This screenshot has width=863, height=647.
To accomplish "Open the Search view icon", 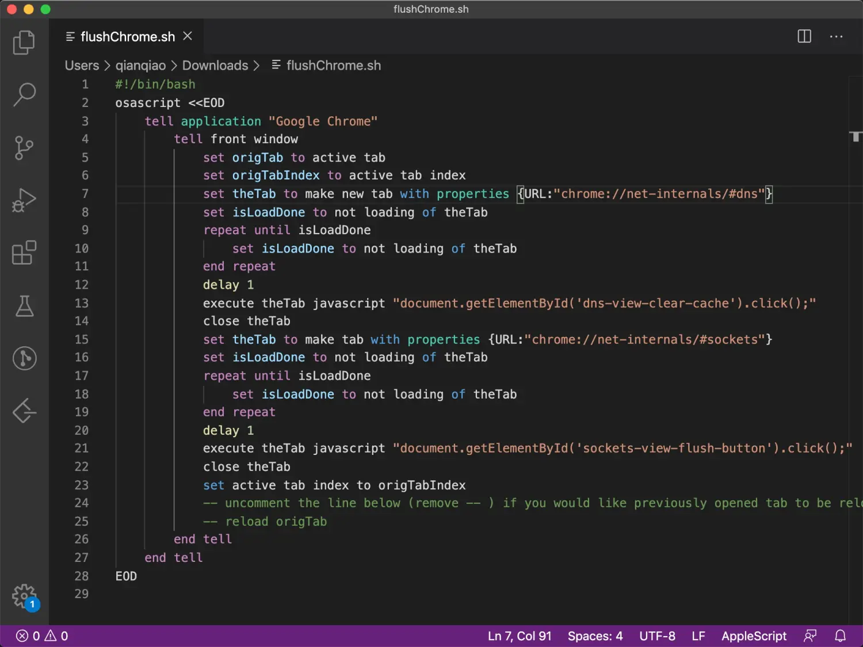I will pos(24,95).
